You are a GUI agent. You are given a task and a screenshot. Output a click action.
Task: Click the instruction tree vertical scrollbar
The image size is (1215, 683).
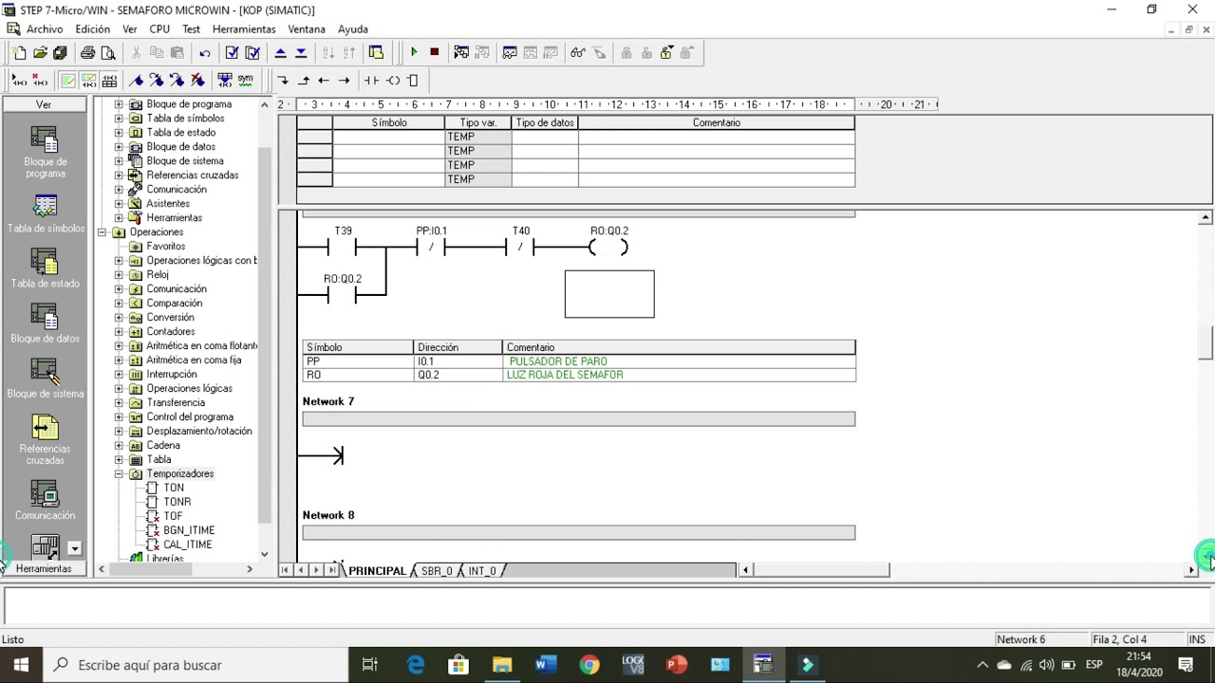(265, 337)
